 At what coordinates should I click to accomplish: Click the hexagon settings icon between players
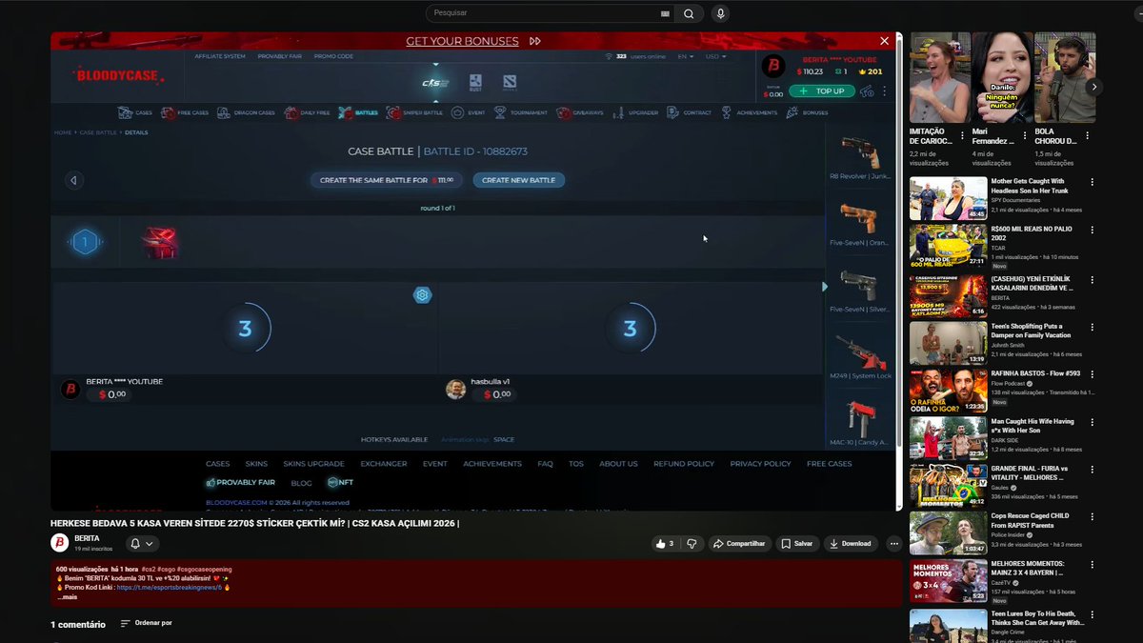pyautogui.click(x=422, y=295)
